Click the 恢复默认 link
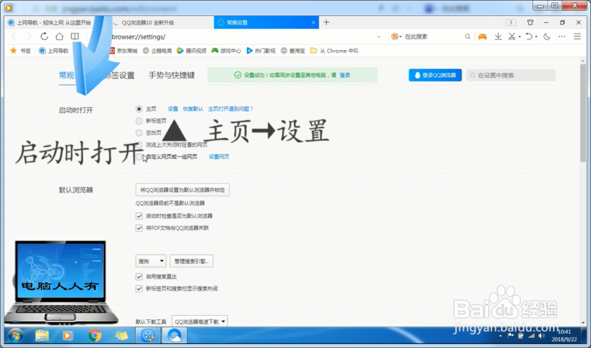Screen dimensions: 591x348 coord(193,109)
